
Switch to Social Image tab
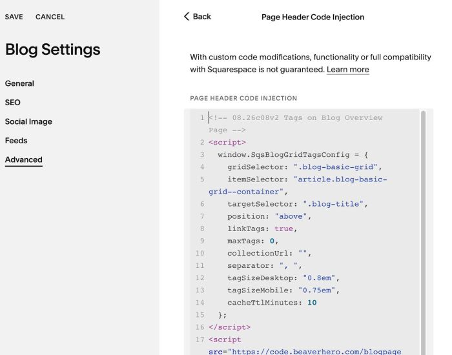28,121
